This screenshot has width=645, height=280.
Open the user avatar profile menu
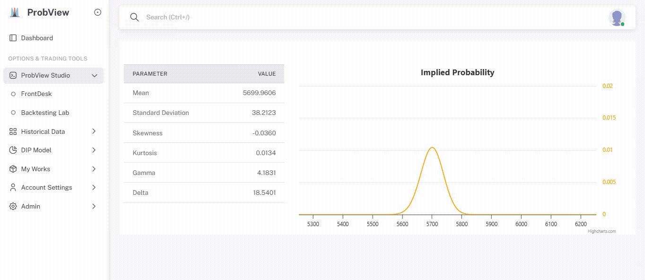[617, 17]
